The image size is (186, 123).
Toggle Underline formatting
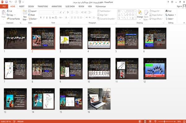(47, 18)
